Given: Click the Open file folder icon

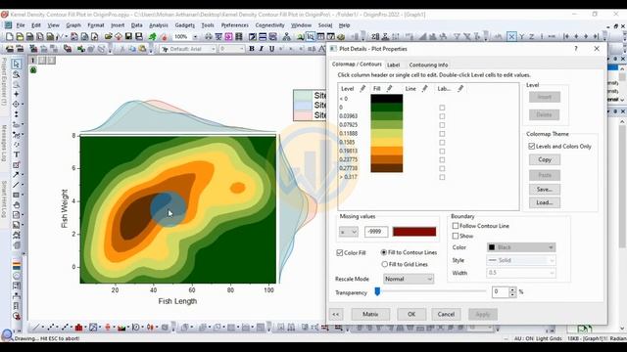Looking at the screenshot, I should point(109,37).
